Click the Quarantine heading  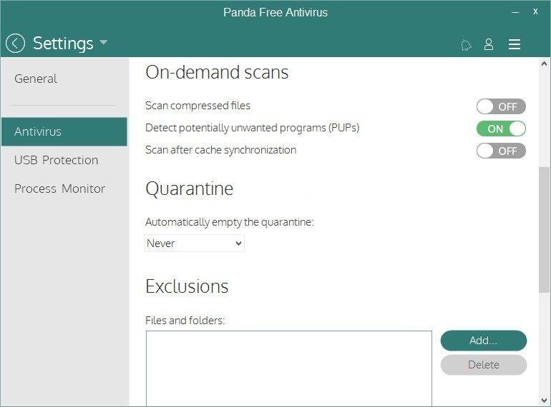pos(190,189)
